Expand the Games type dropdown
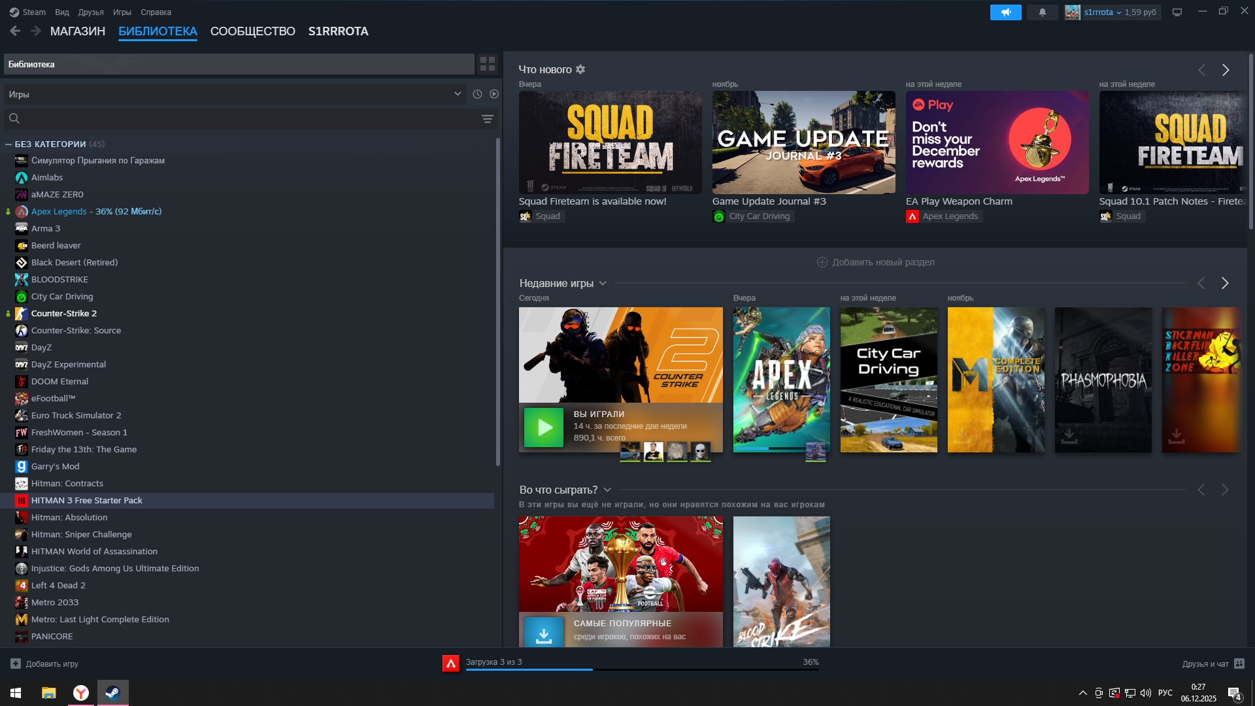1255x706 pixels. click(457, 94)
